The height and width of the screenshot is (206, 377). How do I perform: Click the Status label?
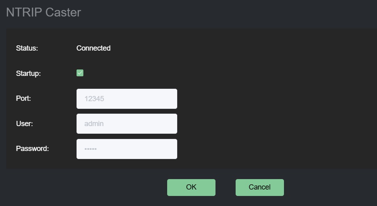(x=27, y=48)
